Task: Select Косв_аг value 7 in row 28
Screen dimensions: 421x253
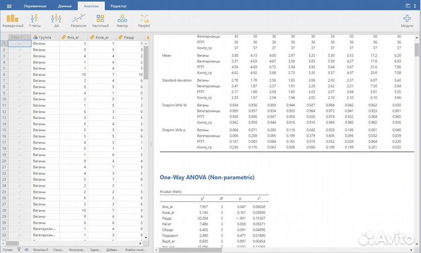Action: 102,210
